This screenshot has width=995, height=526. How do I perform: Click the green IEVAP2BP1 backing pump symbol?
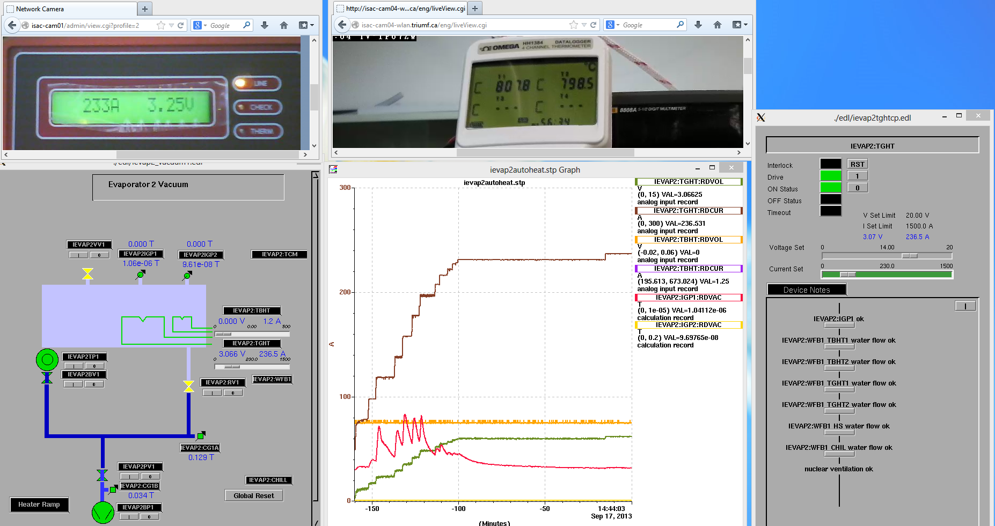pos(103,513)
